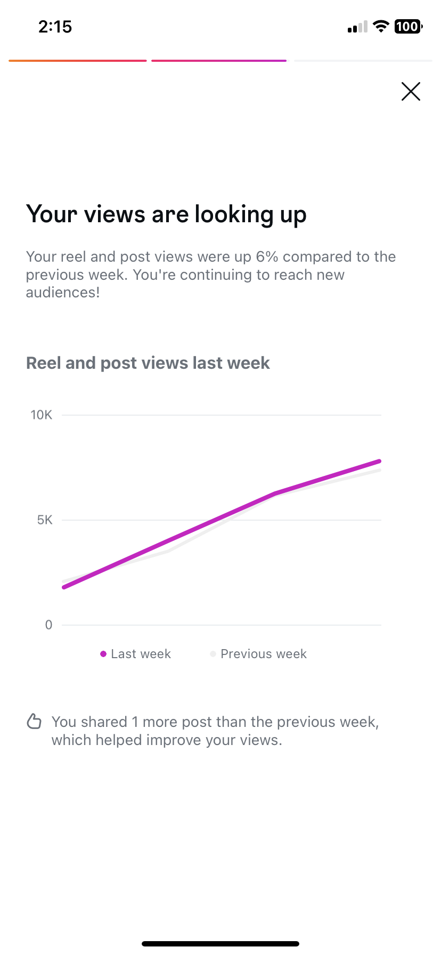
Task: Tap the gray Previous week legend dot
Action: [x=213, y=654]
